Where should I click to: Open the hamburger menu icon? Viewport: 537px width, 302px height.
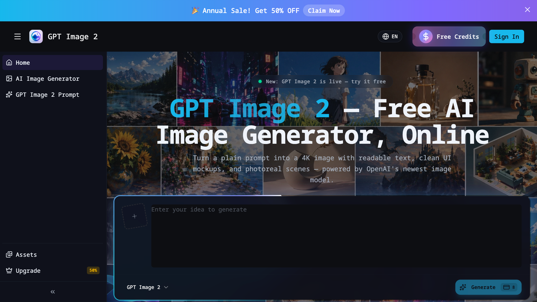(x=17, y=36)
